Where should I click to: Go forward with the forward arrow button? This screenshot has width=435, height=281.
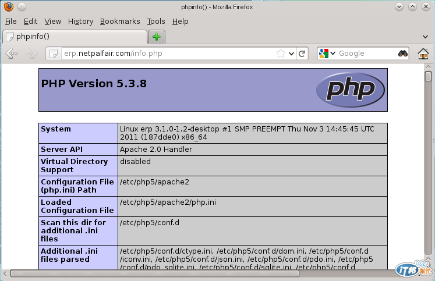(31, 53)
